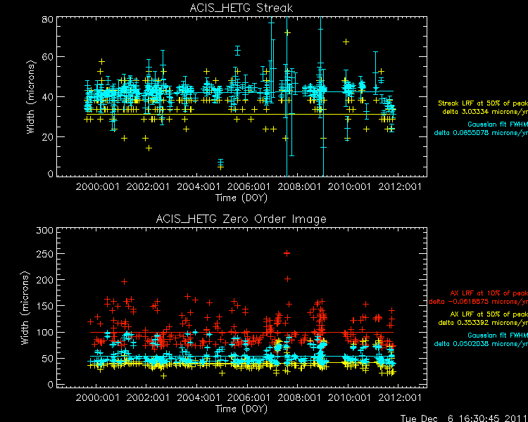
Task: Click the Time (DOY) label under Streak plot
Action: click(241, 198)
